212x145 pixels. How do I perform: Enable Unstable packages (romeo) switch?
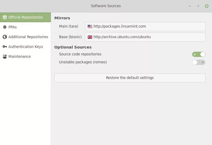coord(199,62)
